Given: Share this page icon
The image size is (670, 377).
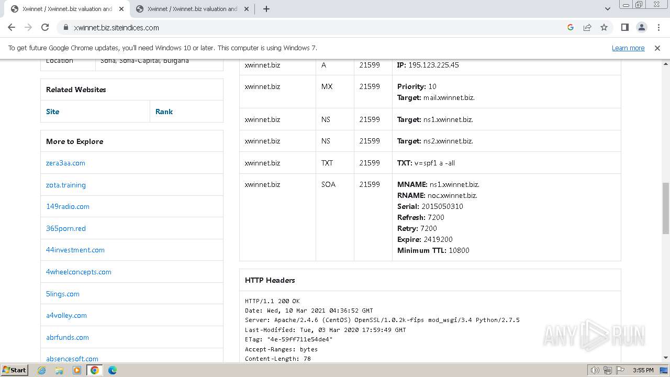Looking at the screenshot, I should pyautogui.click(x=587, y=27).
